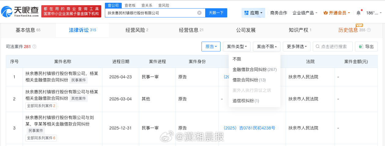This screenshot has width=385, height=146.
Task: Open the 经营信息 tab
Action: pos(191,30)
